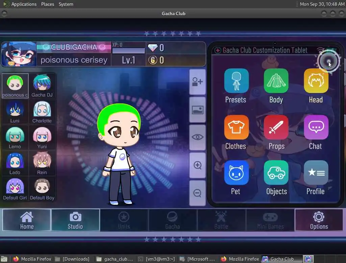The height and width of the screenshot is (263, 346).
Task: Click the zoom in magnifier icon
Action: (x=197, y=165)
